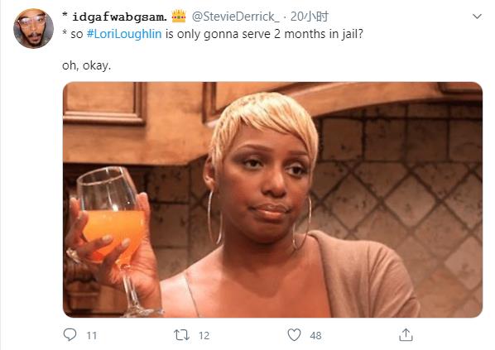Image resolution: width=495 pixels, height=350 pixels.
Task: Open the idgafwabgsam display name
Action: 119,17
